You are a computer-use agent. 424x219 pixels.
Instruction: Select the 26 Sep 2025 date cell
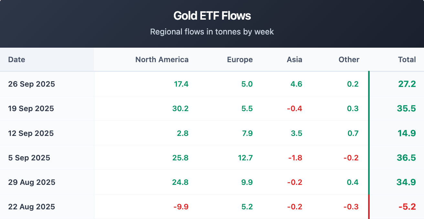[x=32, y=84]
